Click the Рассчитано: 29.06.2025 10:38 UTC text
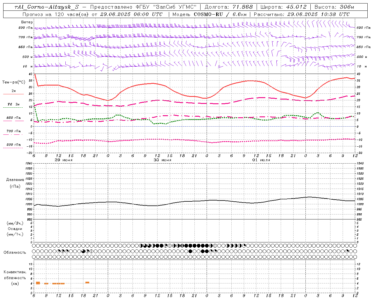The height and width of the screenshot is (298, 372). [x=302, y=14]
